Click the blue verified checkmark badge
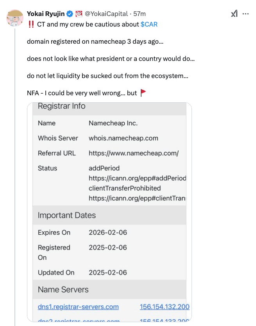Viewport: 256px width, 326px height. tap(69, 13)
